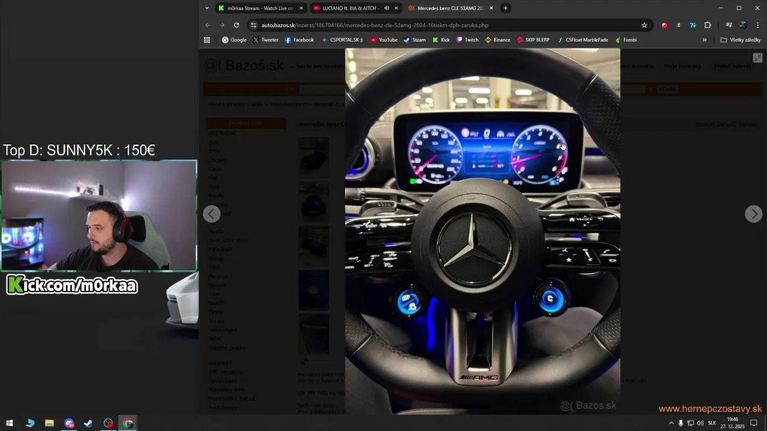Open the Binance bookmark
The image size is (767, 431).
click(497, 40)
